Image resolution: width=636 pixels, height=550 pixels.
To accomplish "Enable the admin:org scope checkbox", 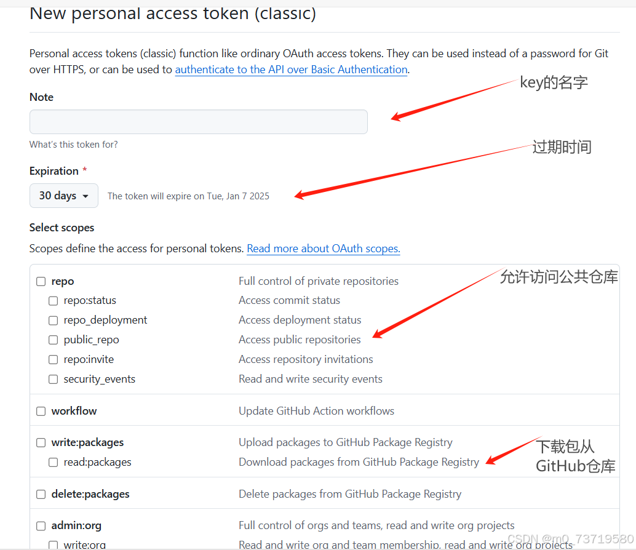I will click(41, 526).
